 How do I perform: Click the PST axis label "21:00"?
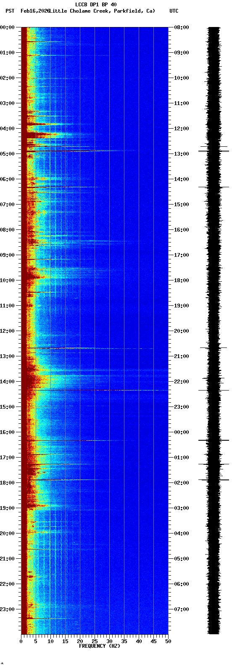point(7,559)
